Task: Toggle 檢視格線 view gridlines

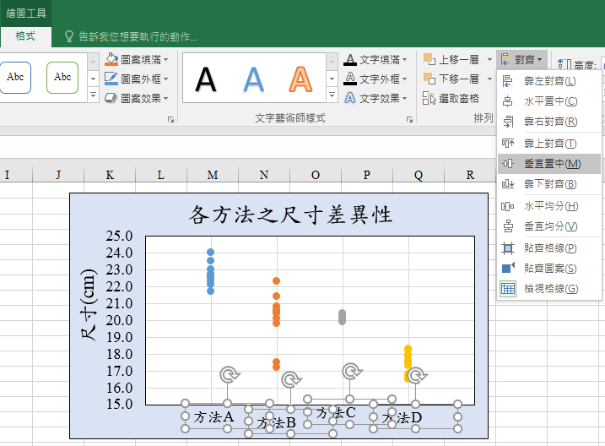Action: (549, 289)
